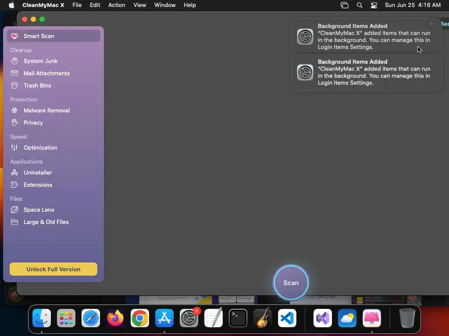Select the Smart Scan monitor icon

pos(14,36)
